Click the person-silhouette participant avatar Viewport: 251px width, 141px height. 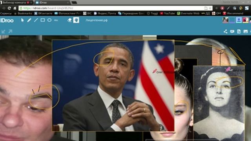pos(239,20)
